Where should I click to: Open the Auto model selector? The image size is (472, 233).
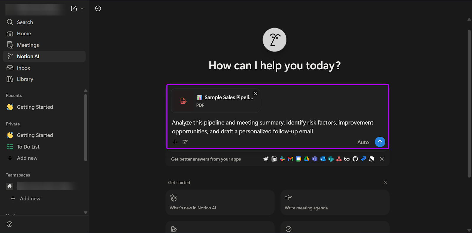pyautogui.click(x=363, y=142)
